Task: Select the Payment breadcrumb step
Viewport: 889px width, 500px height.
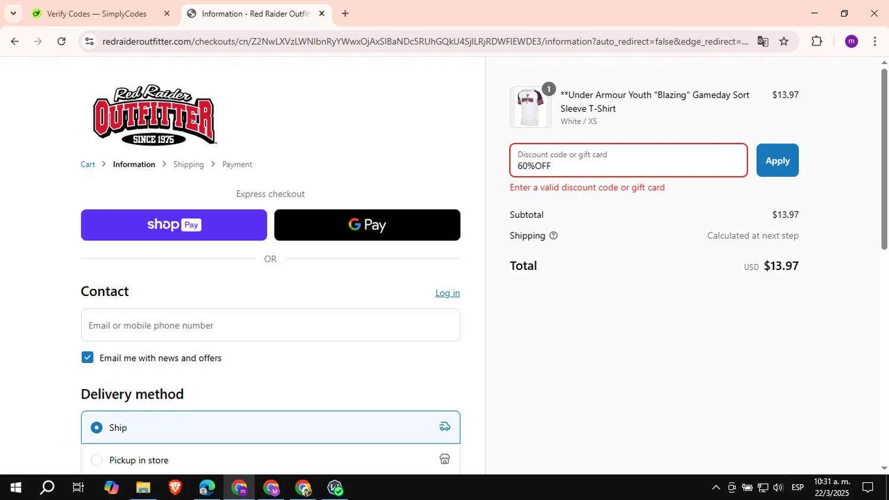Action: point(237,164)
